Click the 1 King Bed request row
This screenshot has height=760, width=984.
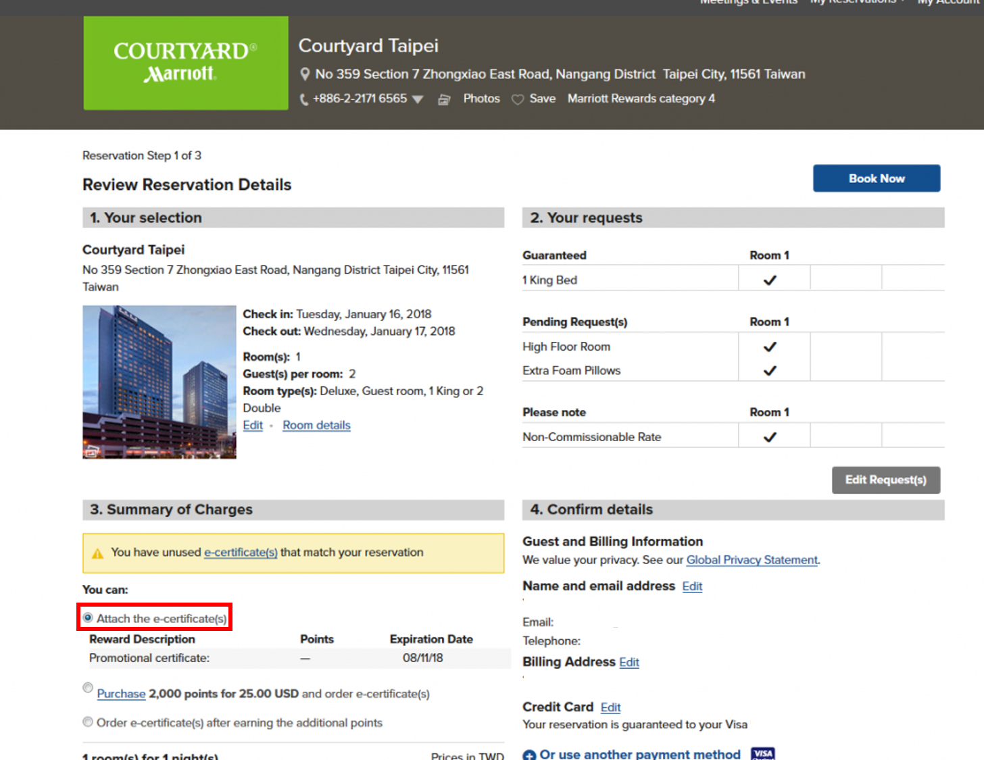tap(733, 280)
